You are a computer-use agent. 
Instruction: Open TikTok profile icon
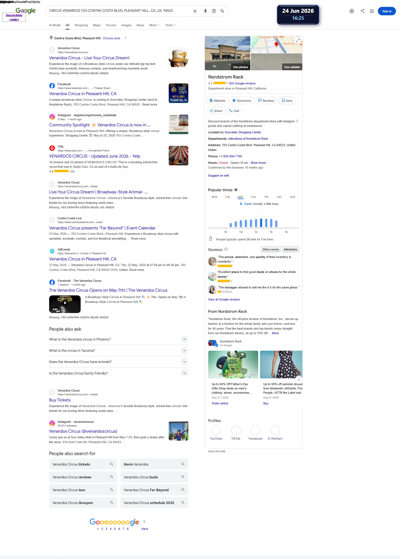point(236,430)
